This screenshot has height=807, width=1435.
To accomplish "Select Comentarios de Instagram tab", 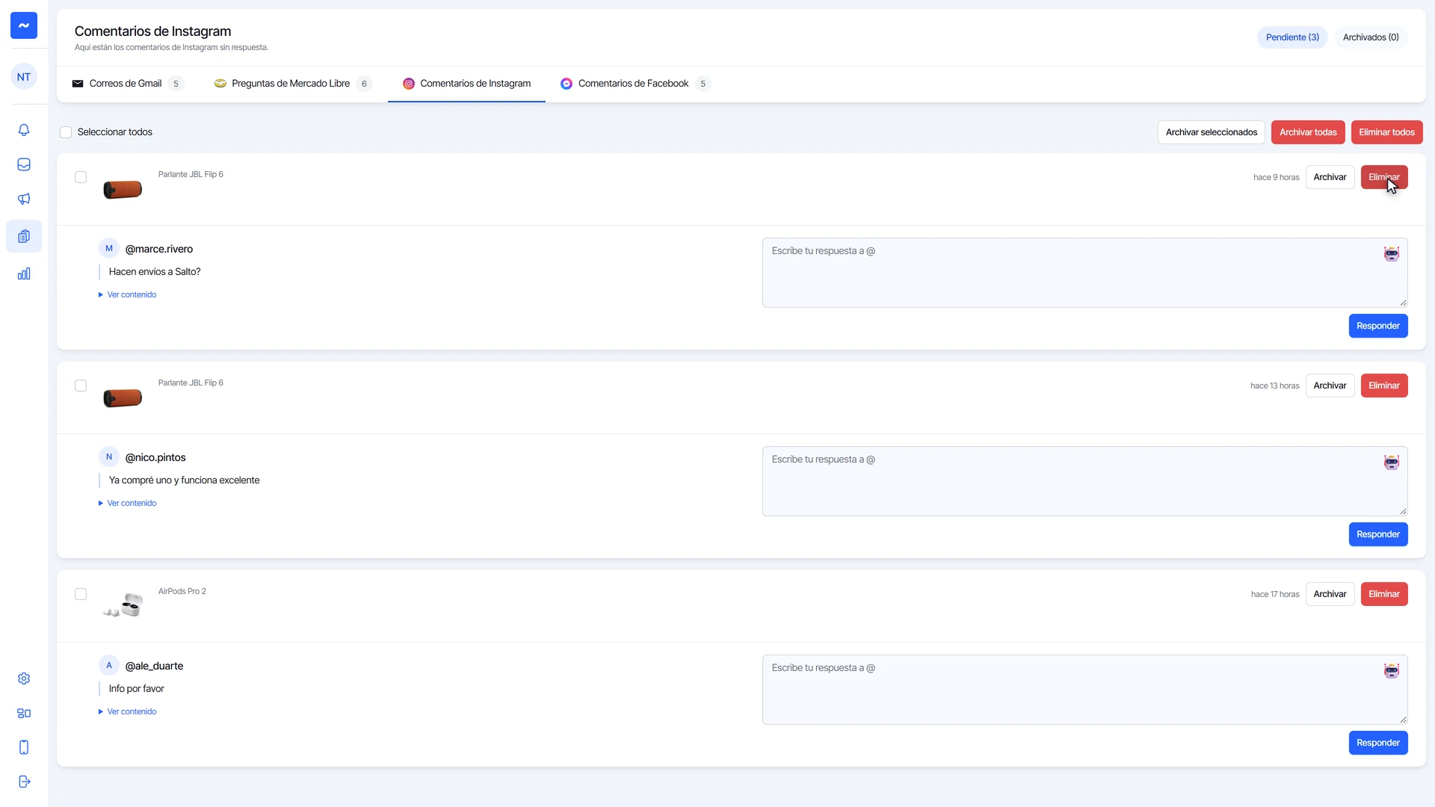I will [466, 84].
